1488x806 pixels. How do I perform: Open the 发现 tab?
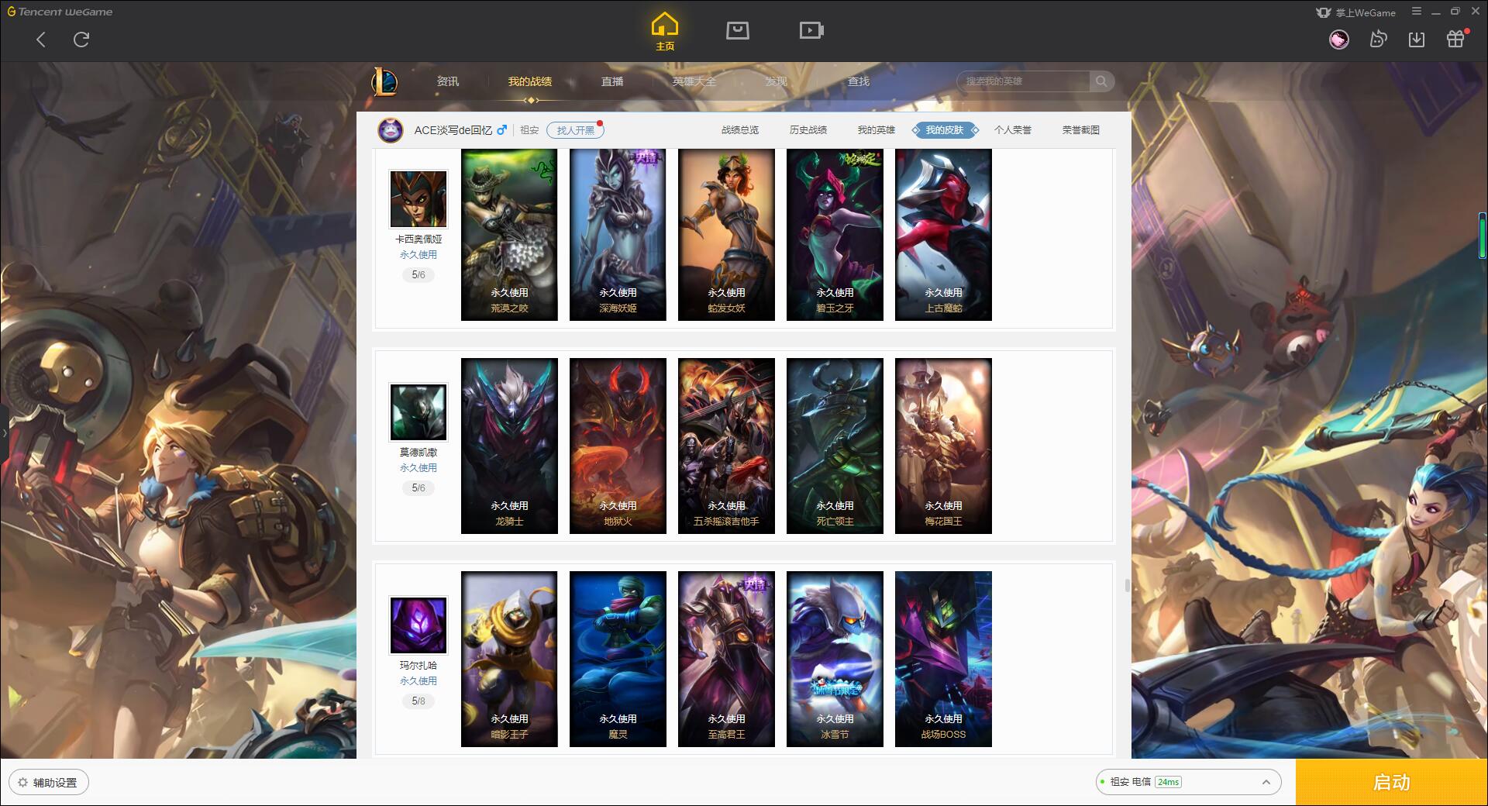(777, 81)
